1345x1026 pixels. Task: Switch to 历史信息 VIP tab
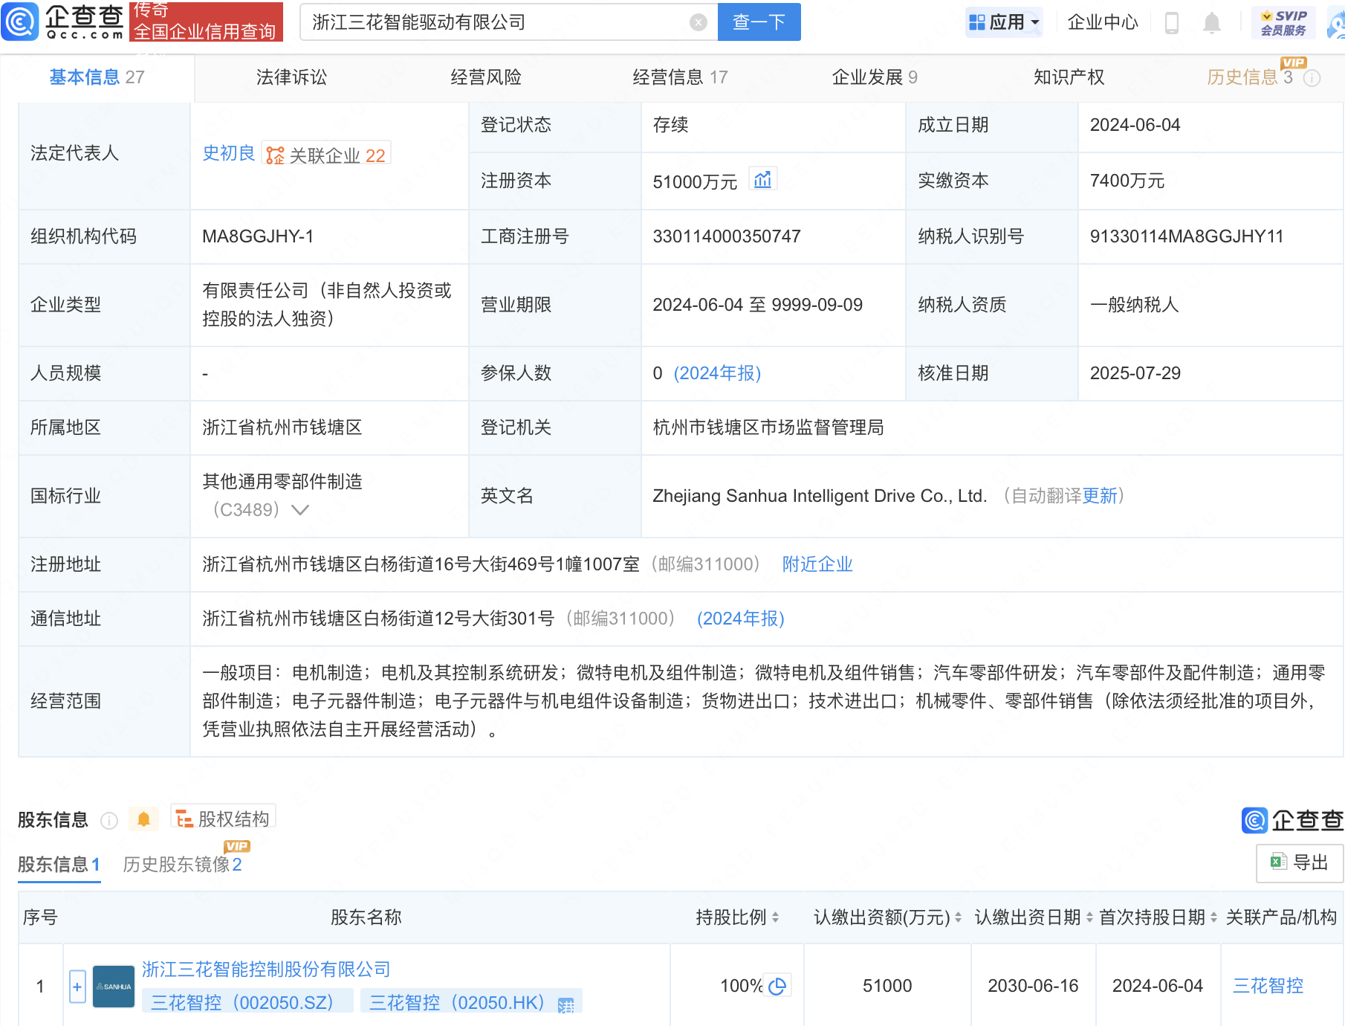(1251, 77)
